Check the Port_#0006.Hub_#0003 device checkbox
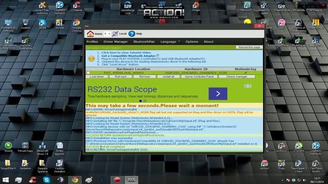The image size is (328, 184). click(88, 73)
